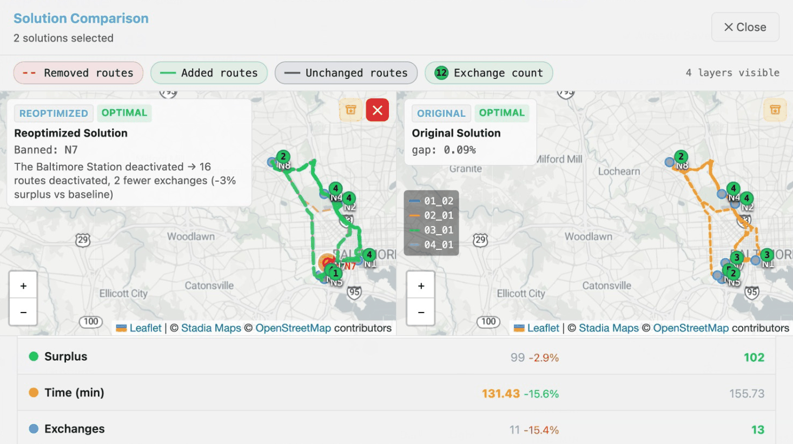This screenshot has height=444, width=793.
Task: Toggle the Removed routes layer
Action: 78,73
